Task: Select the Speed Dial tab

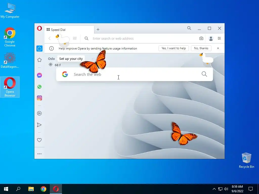Action: pos(69,30)
